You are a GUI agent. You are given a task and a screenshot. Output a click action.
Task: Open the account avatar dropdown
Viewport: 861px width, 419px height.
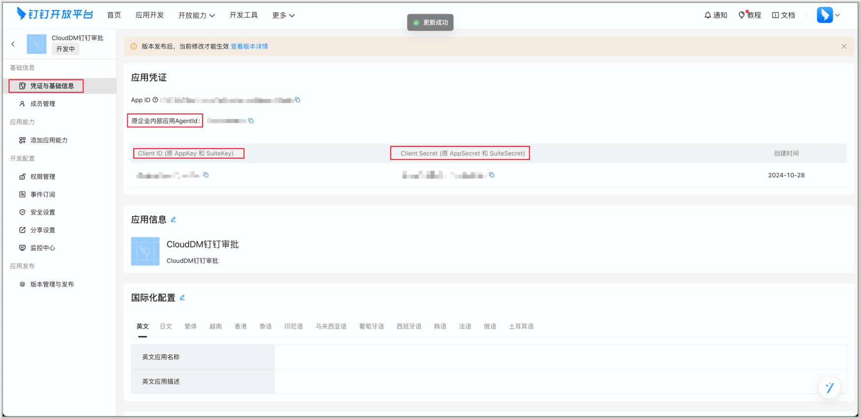[829, 15]
